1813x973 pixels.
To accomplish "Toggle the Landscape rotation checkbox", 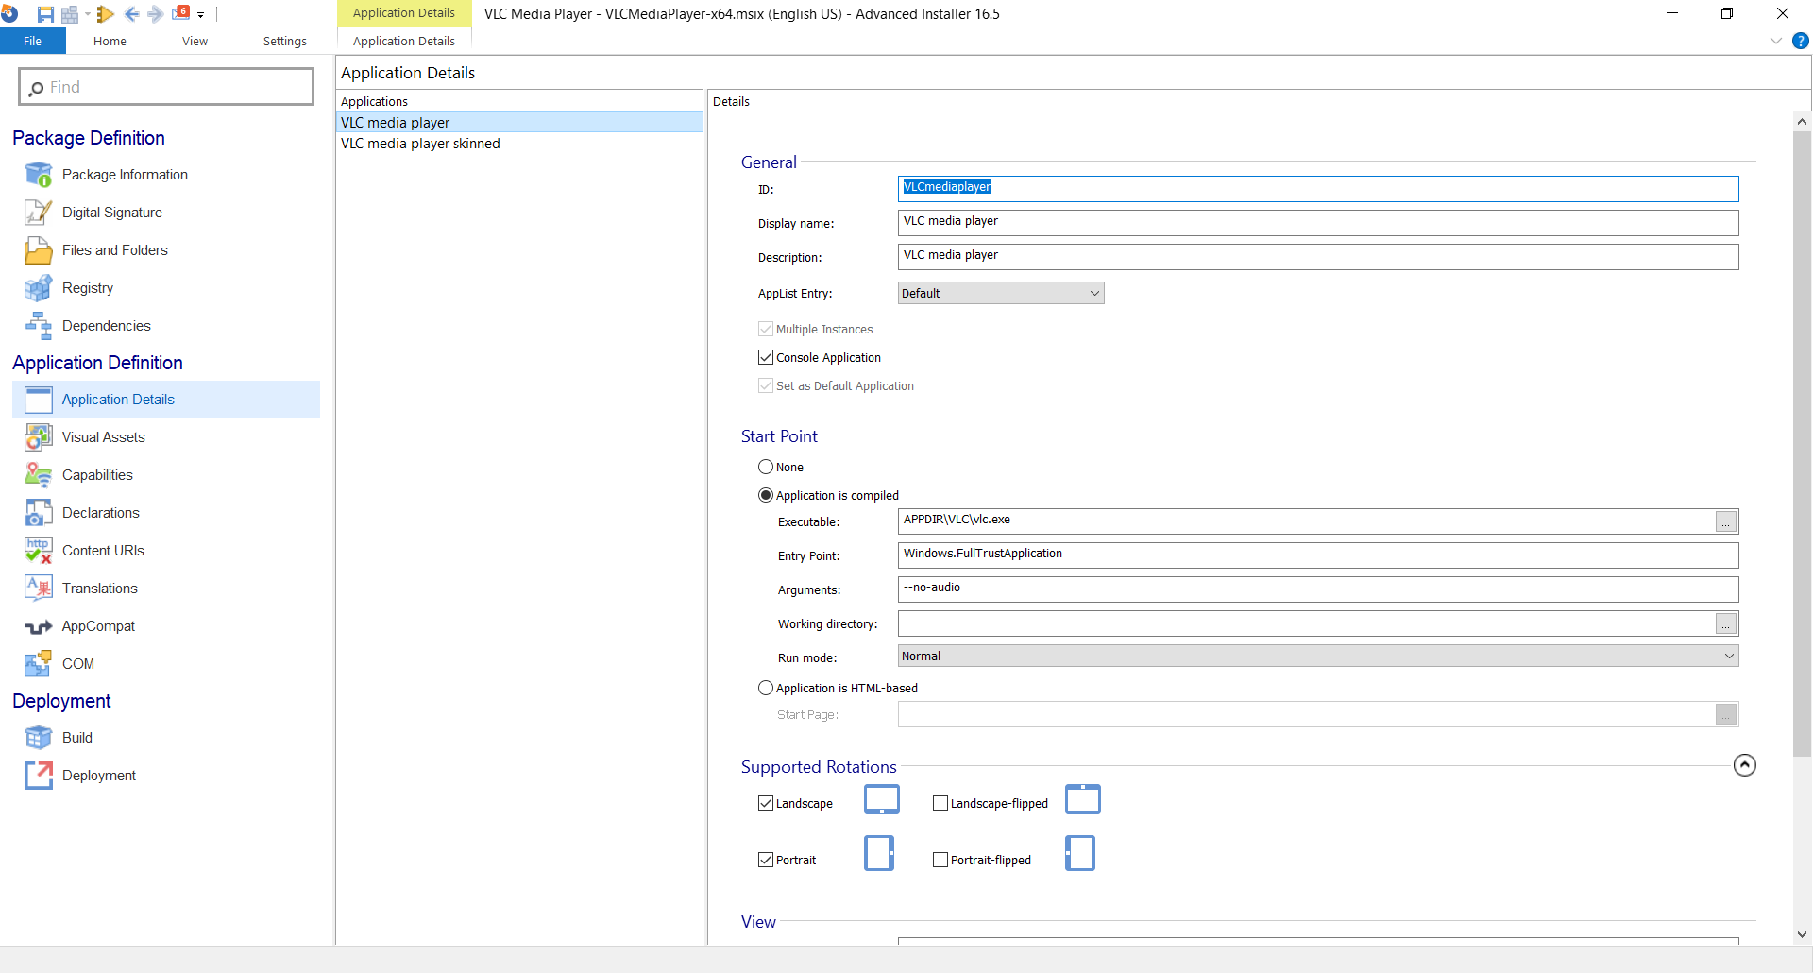I will click(766, 803).
